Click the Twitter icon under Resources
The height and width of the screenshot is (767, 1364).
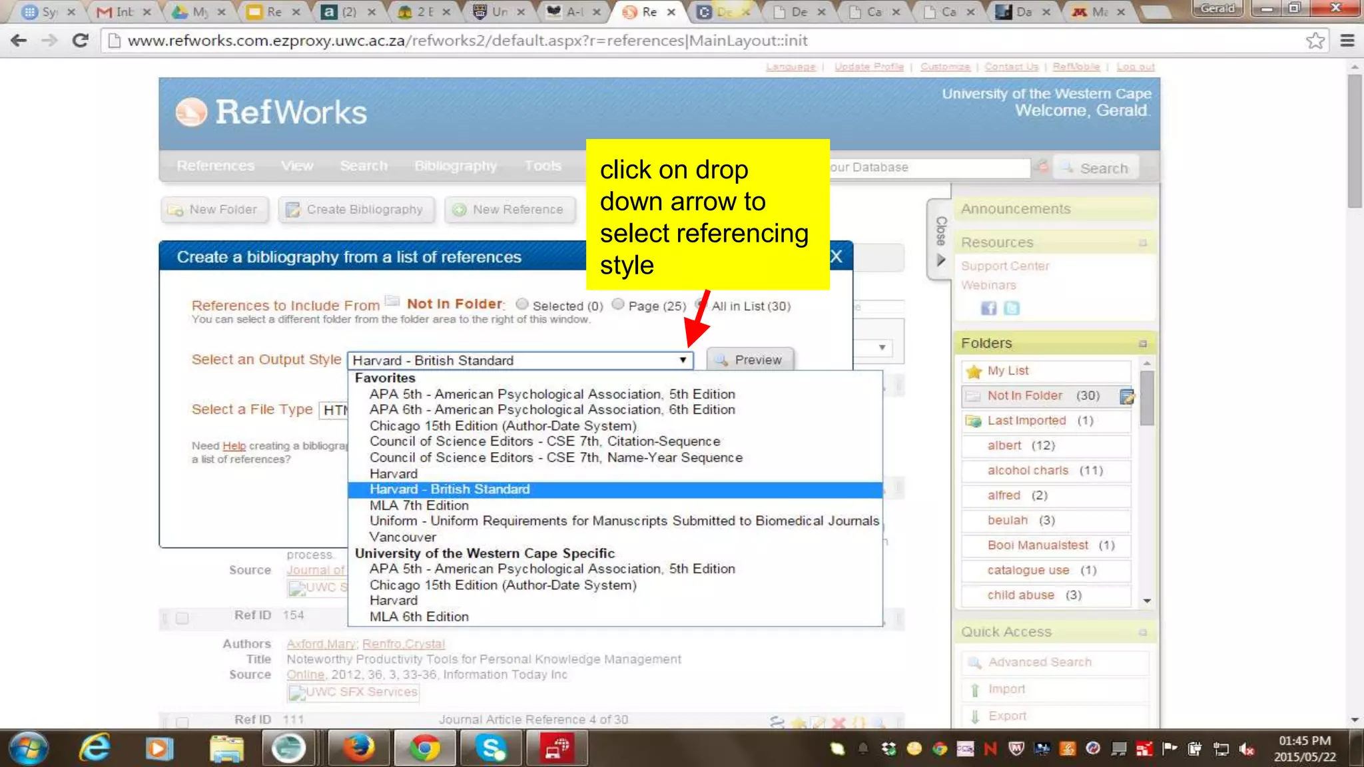click(x=1012, y=308)
